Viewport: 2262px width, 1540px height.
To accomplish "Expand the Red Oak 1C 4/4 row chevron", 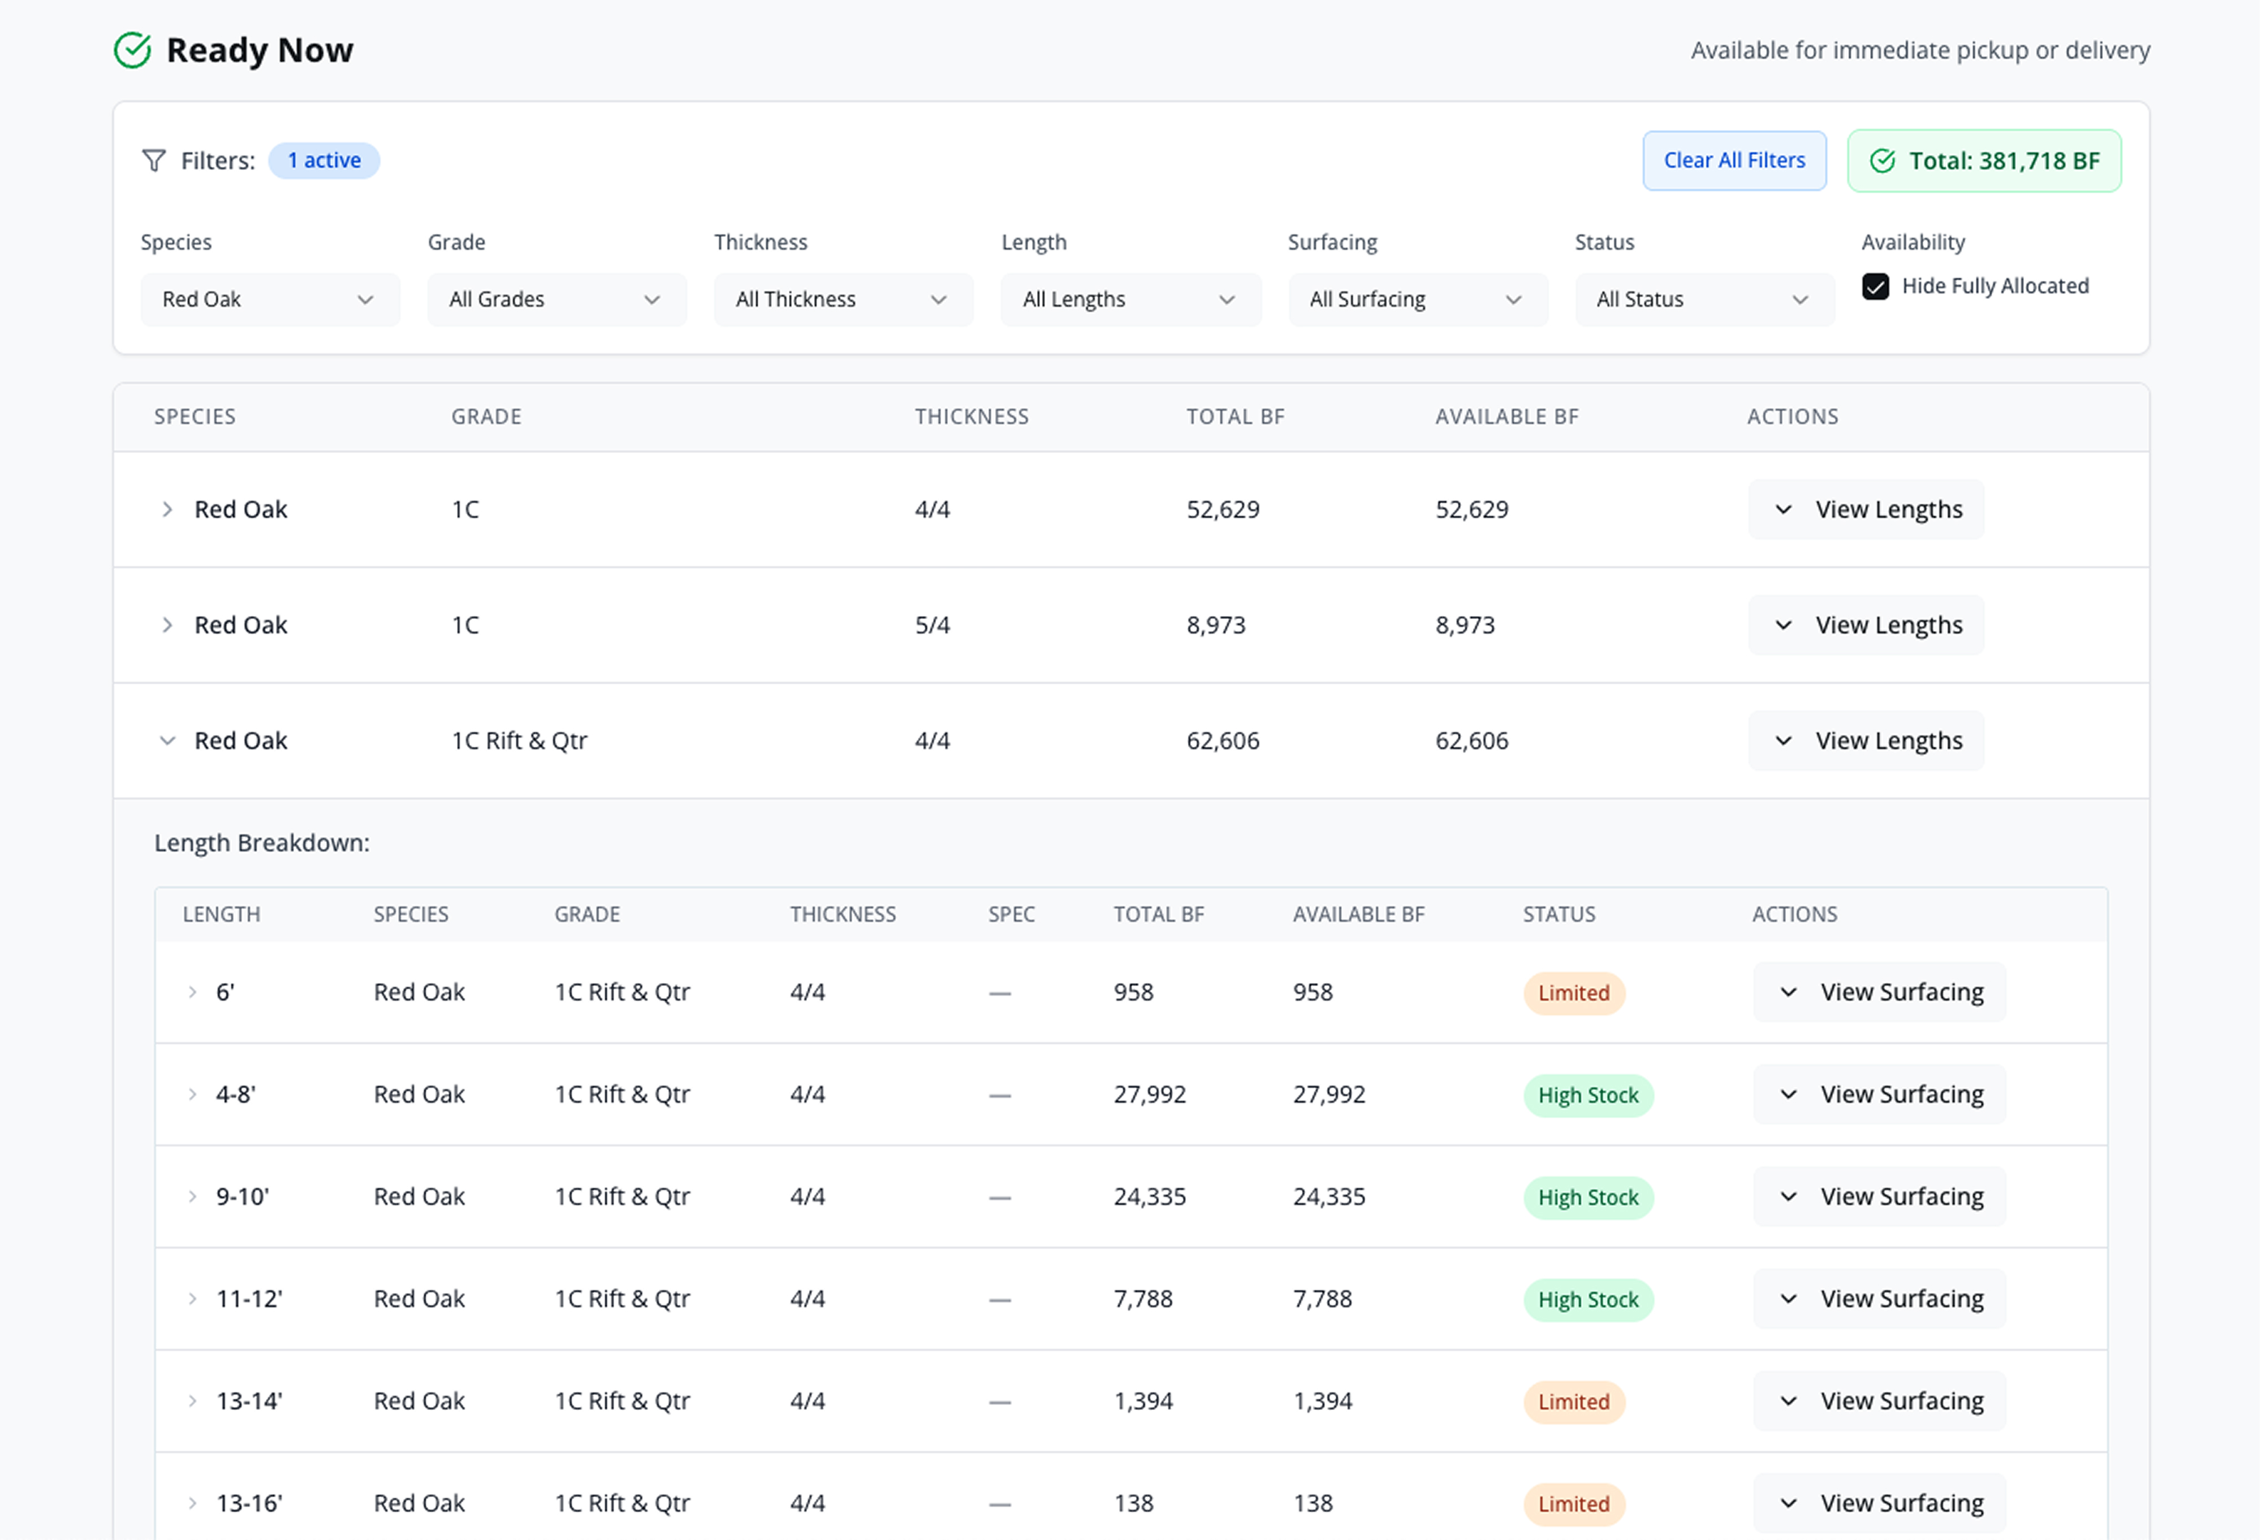I will tap(167, 510).
